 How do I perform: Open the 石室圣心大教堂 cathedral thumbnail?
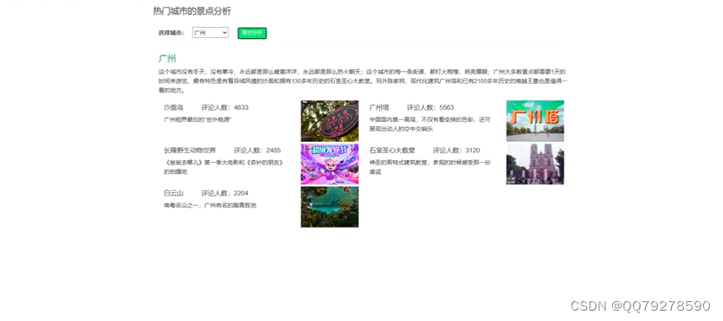pyautogui.click(x=535, y=164)
